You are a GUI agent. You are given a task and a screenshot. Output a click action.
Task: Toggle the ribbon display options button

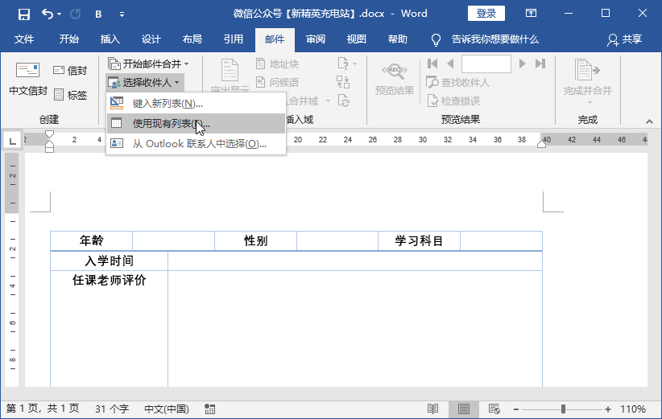click(x=531, y=14)
